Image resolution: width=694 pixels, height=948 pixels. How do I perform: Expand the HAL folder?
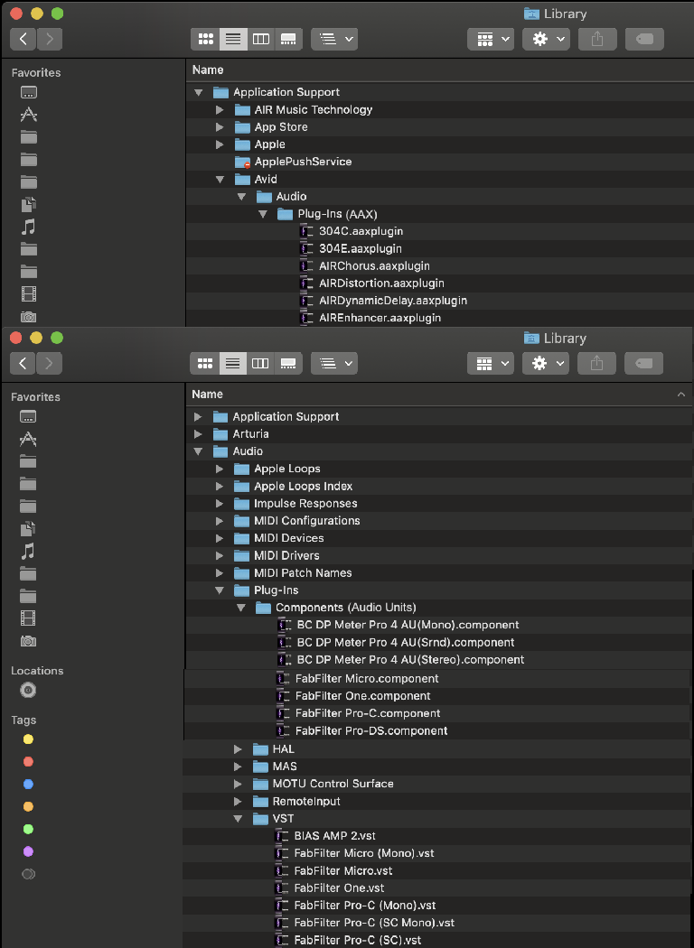[x=238, y=749]
